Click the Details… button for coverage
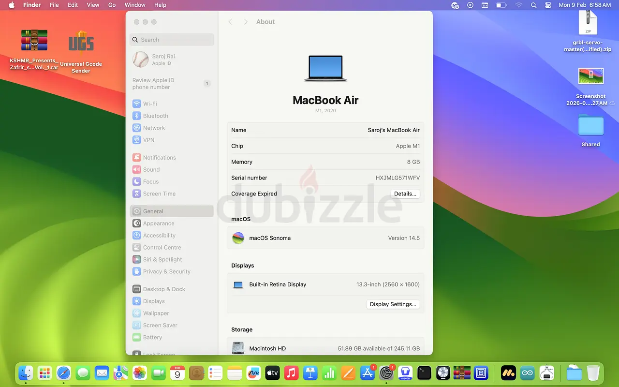 pos(405,194)
